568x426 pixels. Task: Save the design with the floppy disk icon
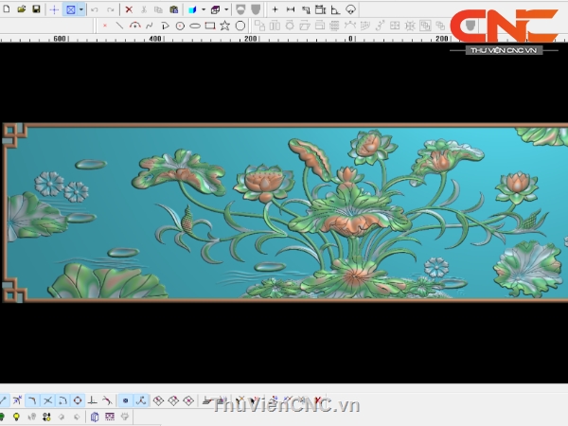point(36,9)
